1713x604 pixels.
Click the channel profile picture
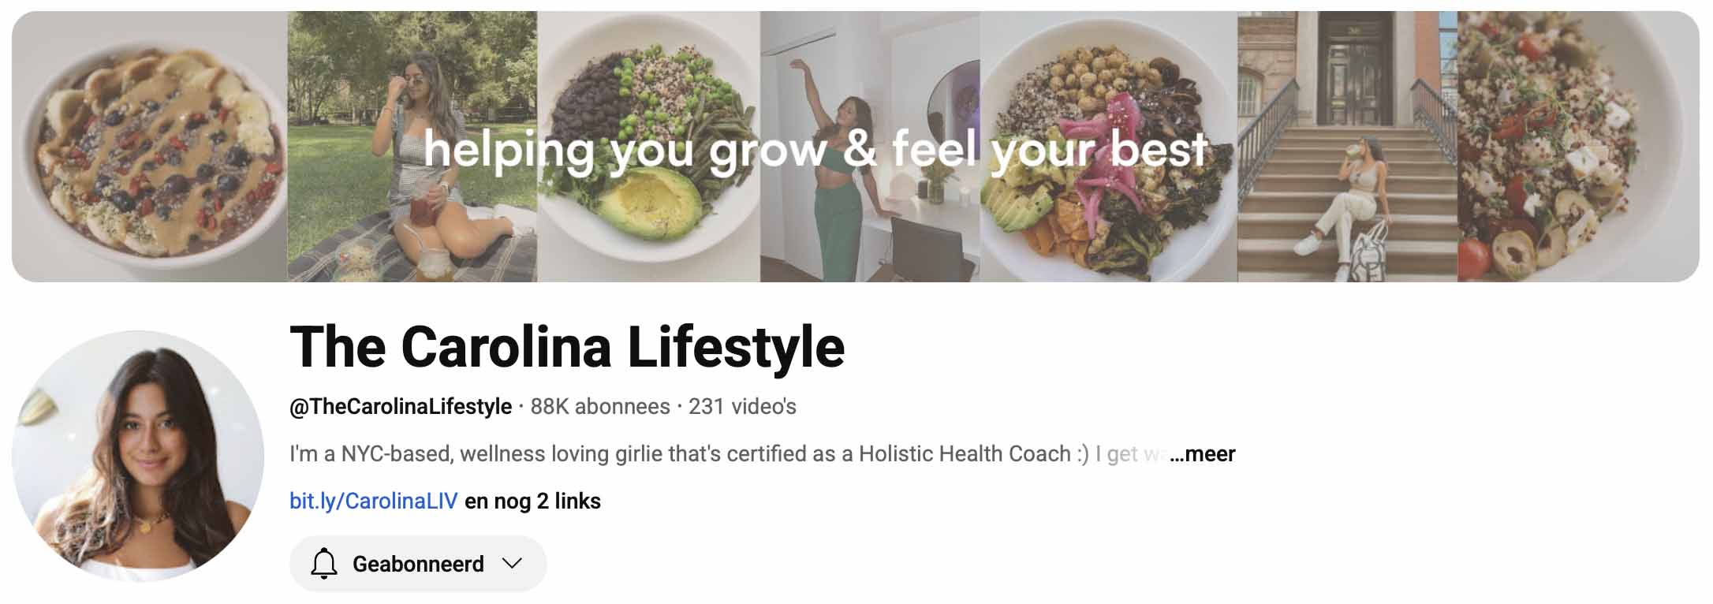coord(138,456)
